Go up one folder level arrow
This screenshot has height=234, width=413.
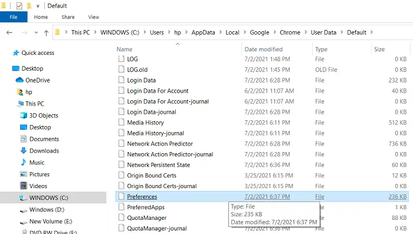[x=46, y=32]
